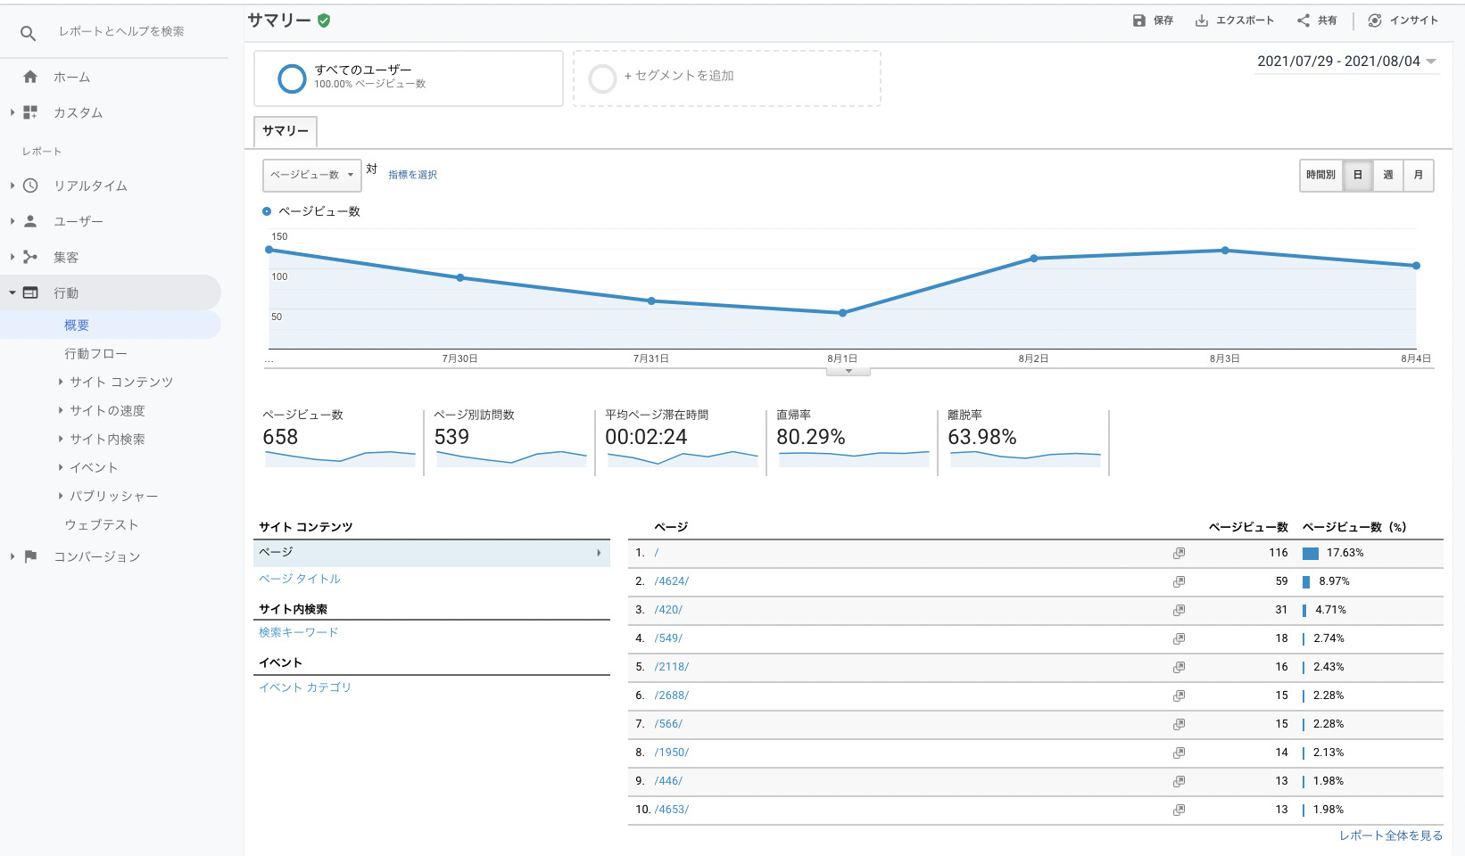This screenshot has width=1465, height=856.
Task: Click the 指標を選択 link
Action: pyautogui.click(x=412, y=175)
